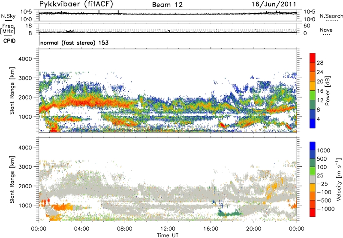The image size is (343, 238).
Task: Click the red bottom of velocity colorbar
Action: click(313, 213)
